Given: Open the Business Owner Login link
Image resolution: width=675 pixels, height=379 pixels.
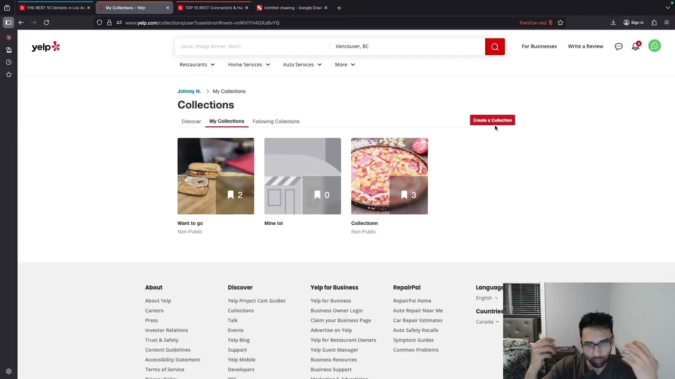Looking at the screenshot, I should click(x=336, y=311).
